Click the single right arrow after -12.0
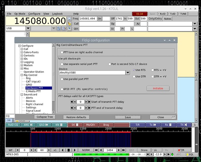201x162 pixels. tap(165, 155)
